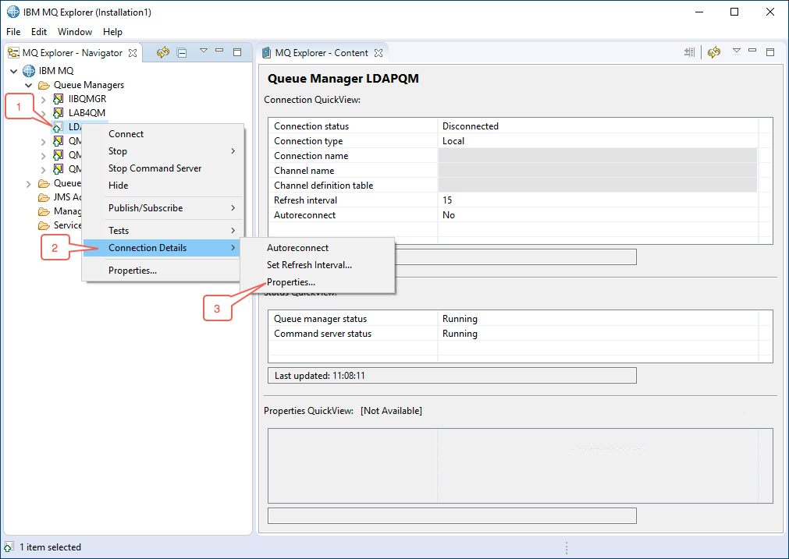Screen dimensions: 789x559
Task: Click the LAB4QM queue manager icon
Action: [59, 113]
